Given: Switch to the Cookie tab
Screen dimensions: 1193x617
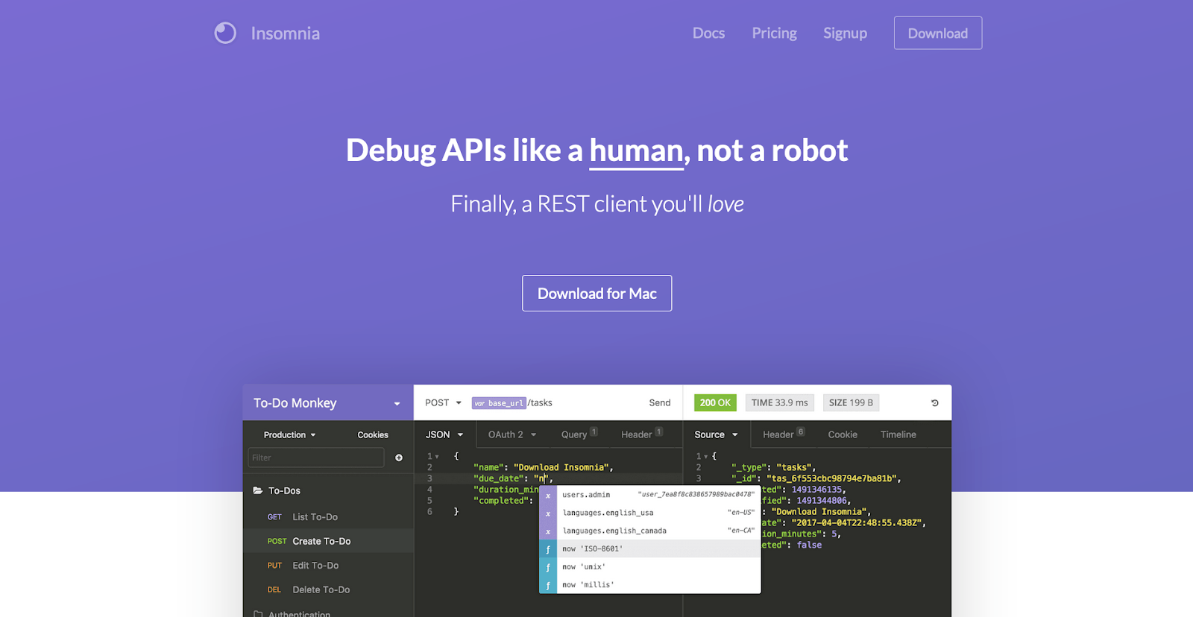Looking at the screenshot, I should click(x=843, y=434).
